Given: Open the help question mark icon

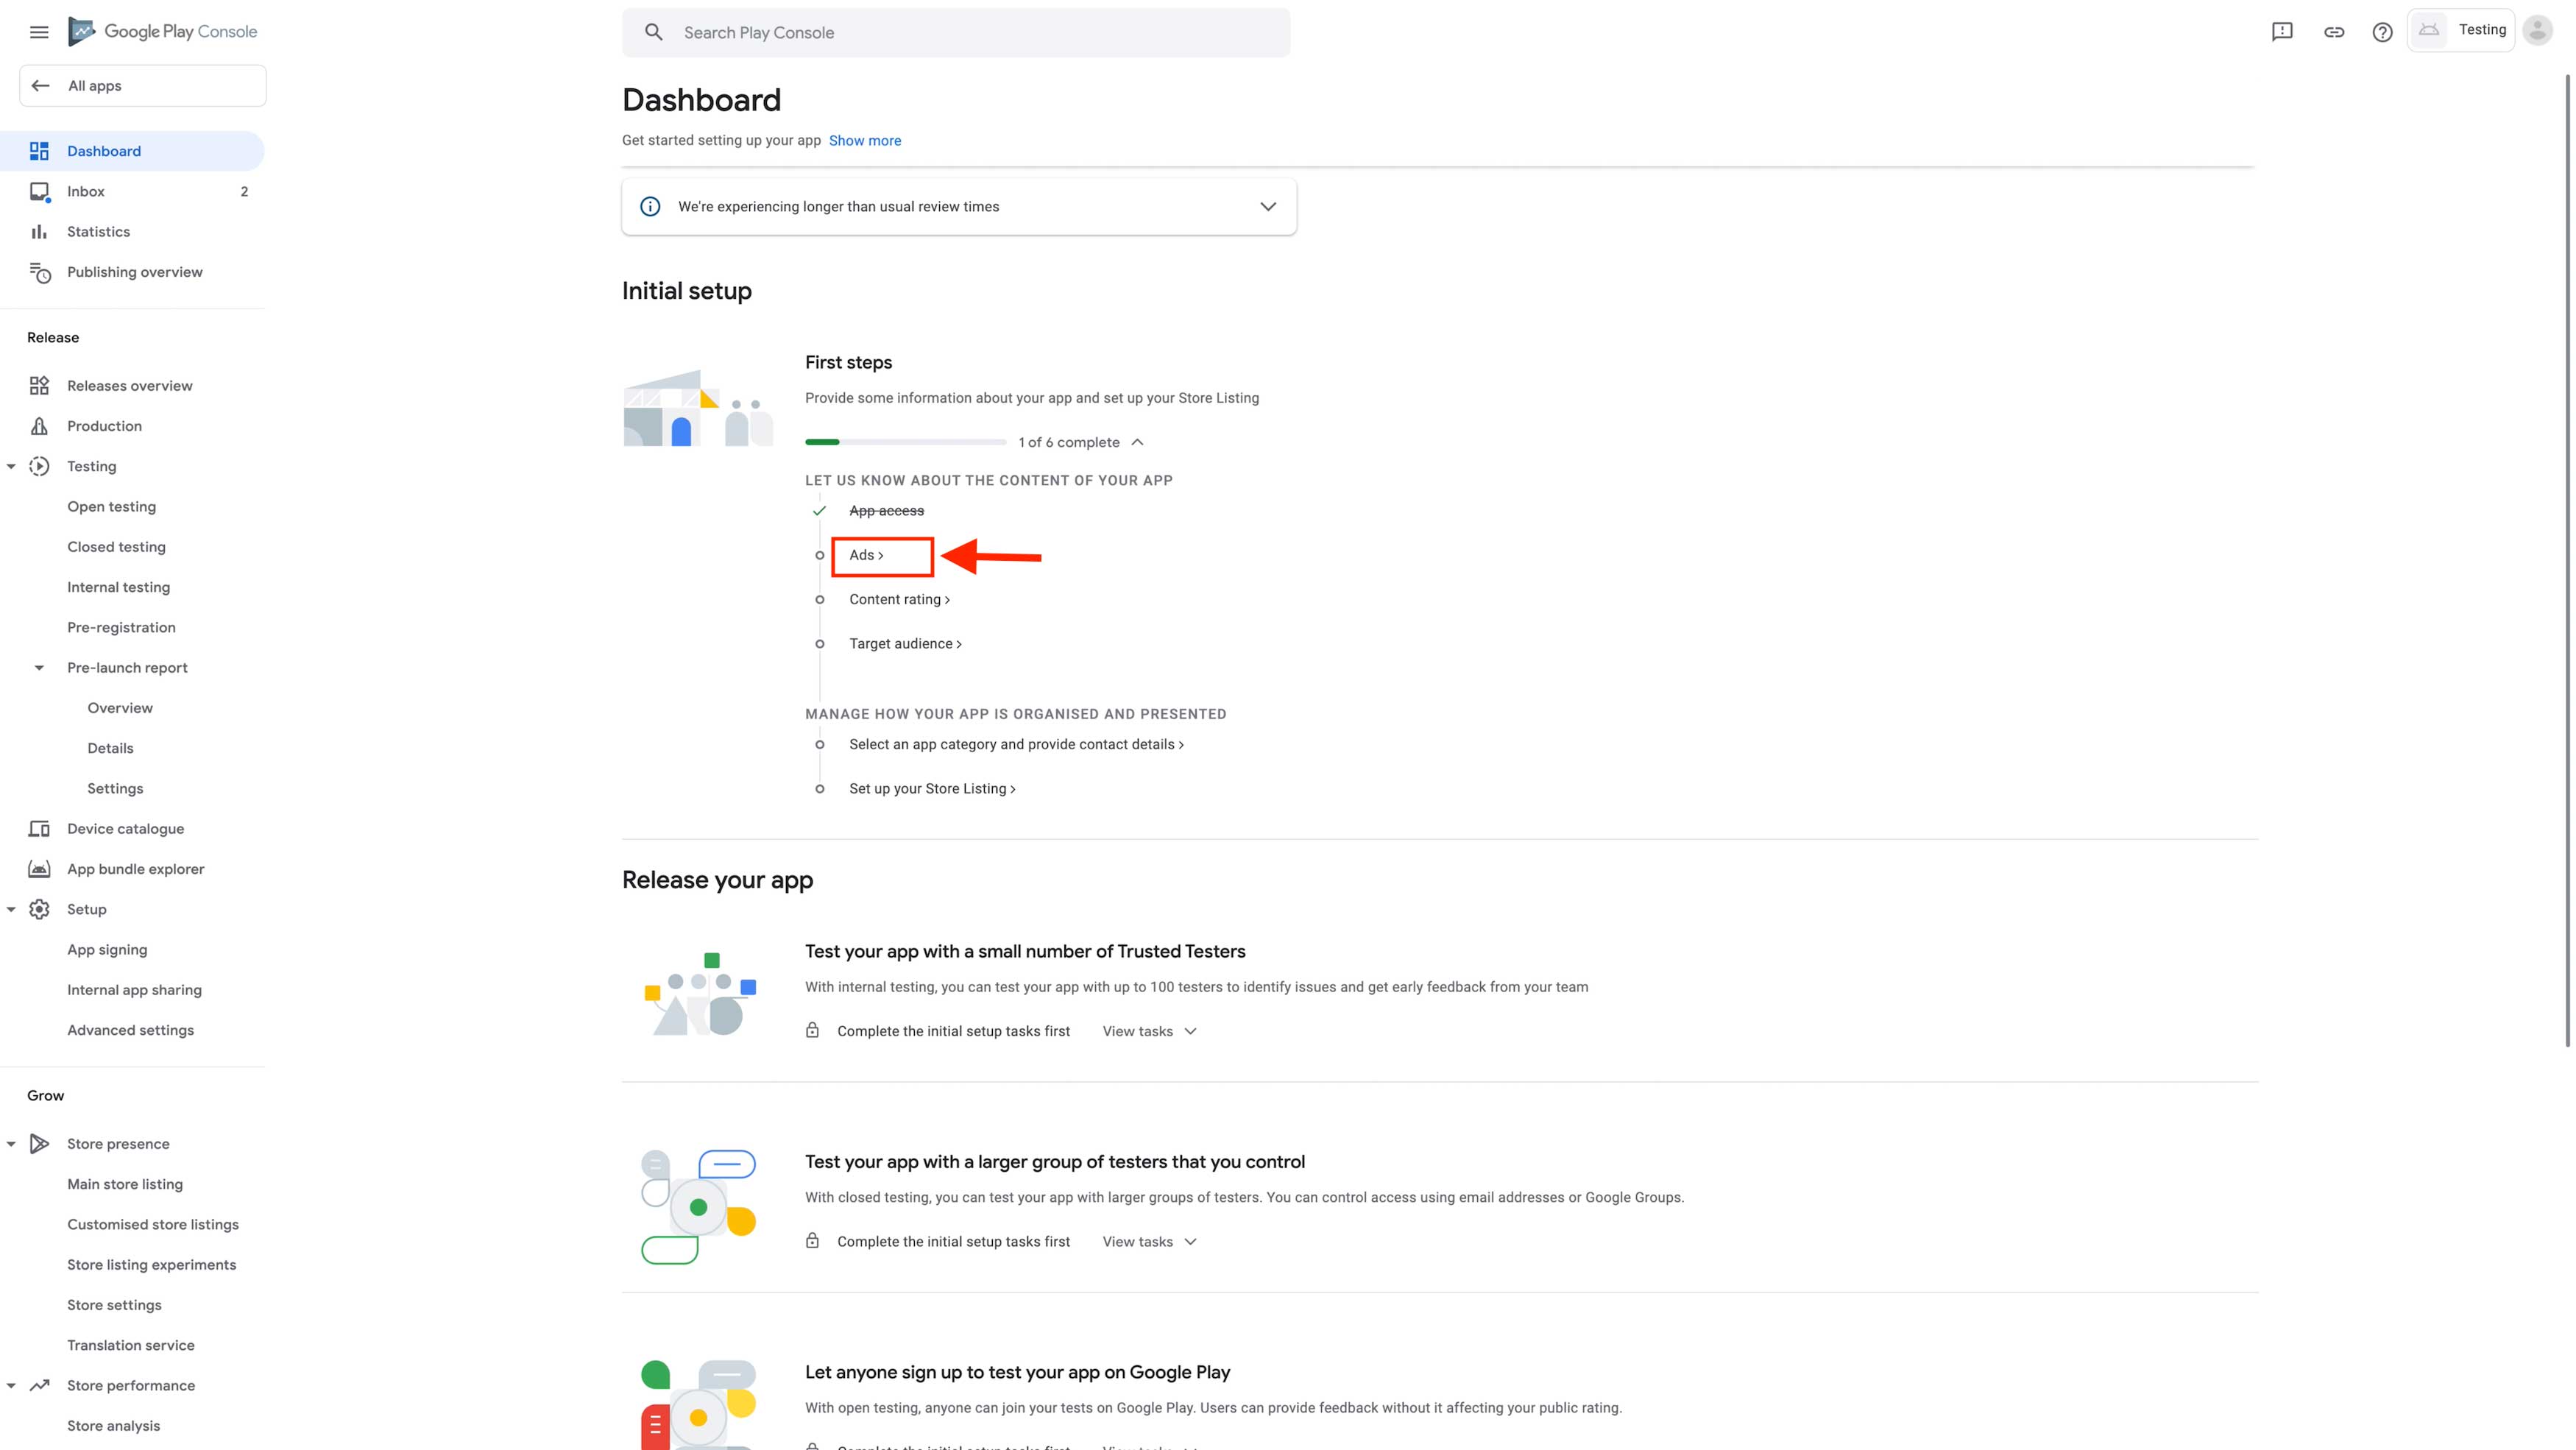Looking at the screenshot, I should (2382, 32).
